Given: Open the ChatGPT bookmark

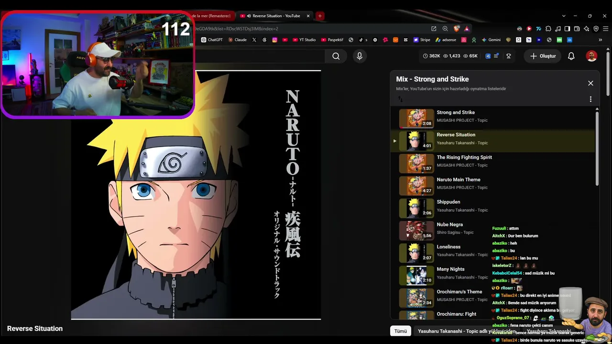Looking at the screenshot, I should [212, 40].
